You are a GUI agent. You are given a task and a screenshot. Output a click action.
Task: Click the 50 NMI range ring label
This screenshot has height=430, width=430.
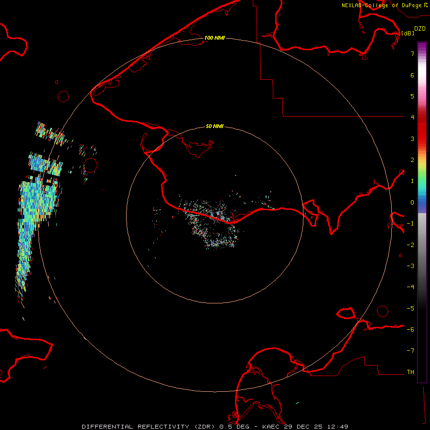215,127
